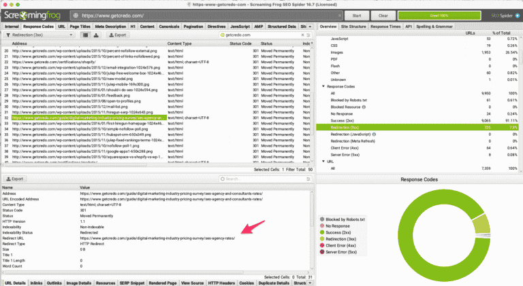
Task: Collapse the Response Codes tree section
Action: coord(323,86)
